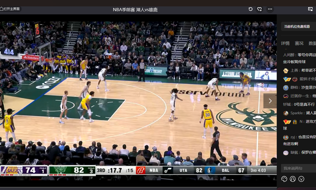Expand the side panel with right chevron
This screenshot has width=316, height=190.
tap(270, 101)
